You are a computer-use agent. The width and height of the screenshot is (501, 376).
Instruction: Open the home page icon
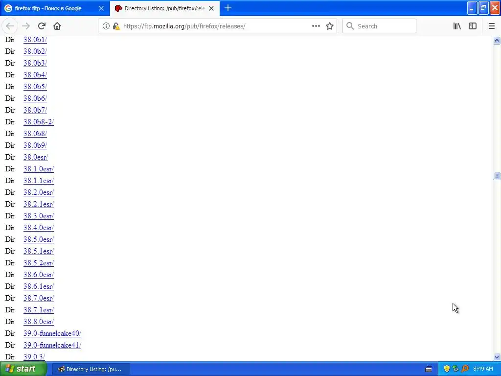[57, 26]
